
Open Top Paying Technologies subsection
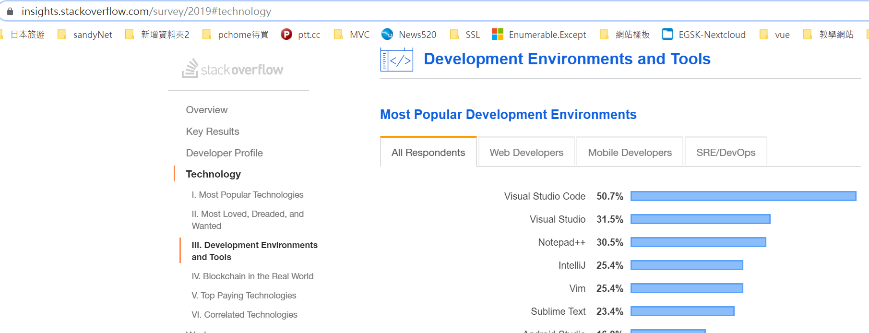tap(244, 296)
